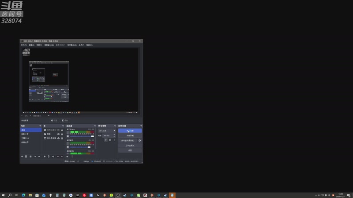Viewport: 353px width, 198px height.
Task: Add a new source with plus icon
Action: pyautogui.click(x=45, y=157)
